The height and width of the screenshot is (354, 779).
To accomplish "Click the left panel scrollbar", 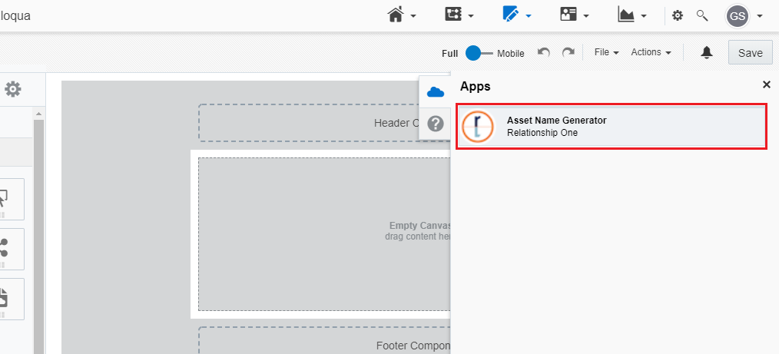I will (x=38, y=237).
